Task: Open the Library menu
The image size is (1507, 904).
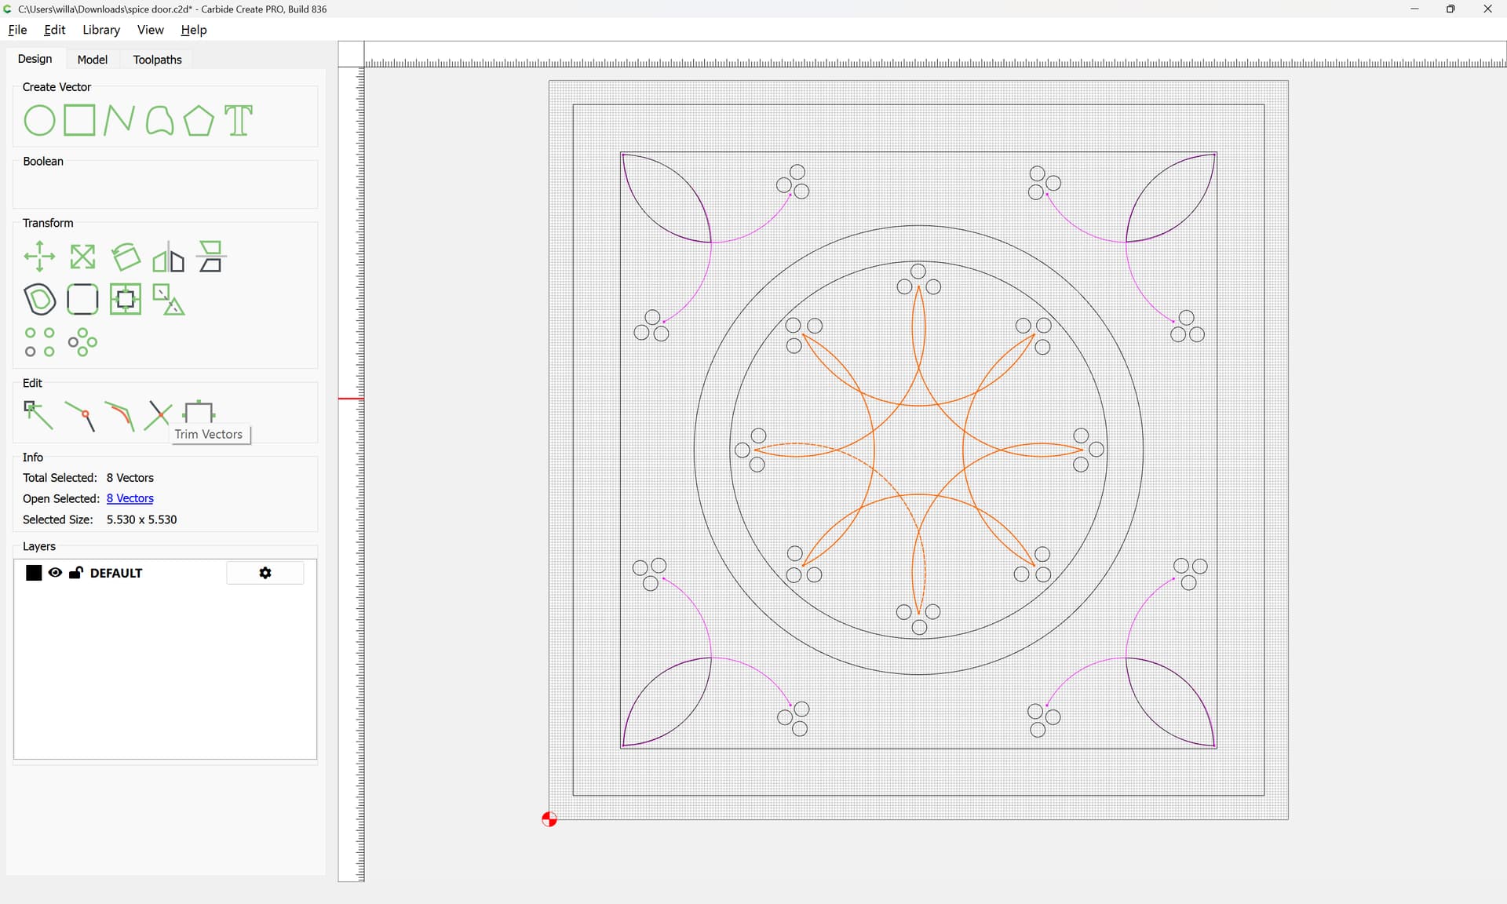Action: click(101, 30)
